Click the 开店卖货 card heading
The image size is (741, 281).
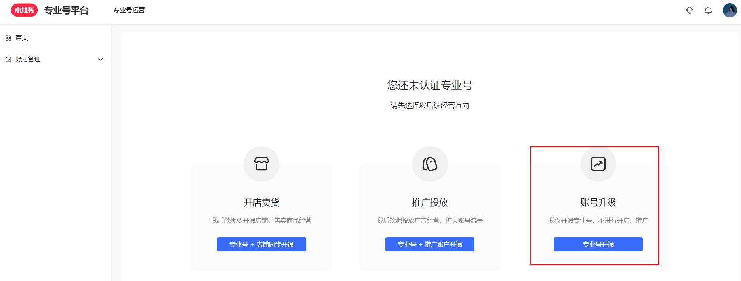261,202
